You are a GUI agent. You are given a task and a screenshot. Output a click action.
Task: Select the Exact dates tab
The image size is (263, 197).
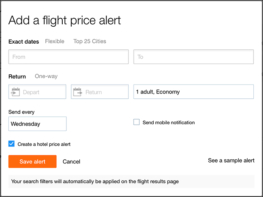tap(24, 41)
